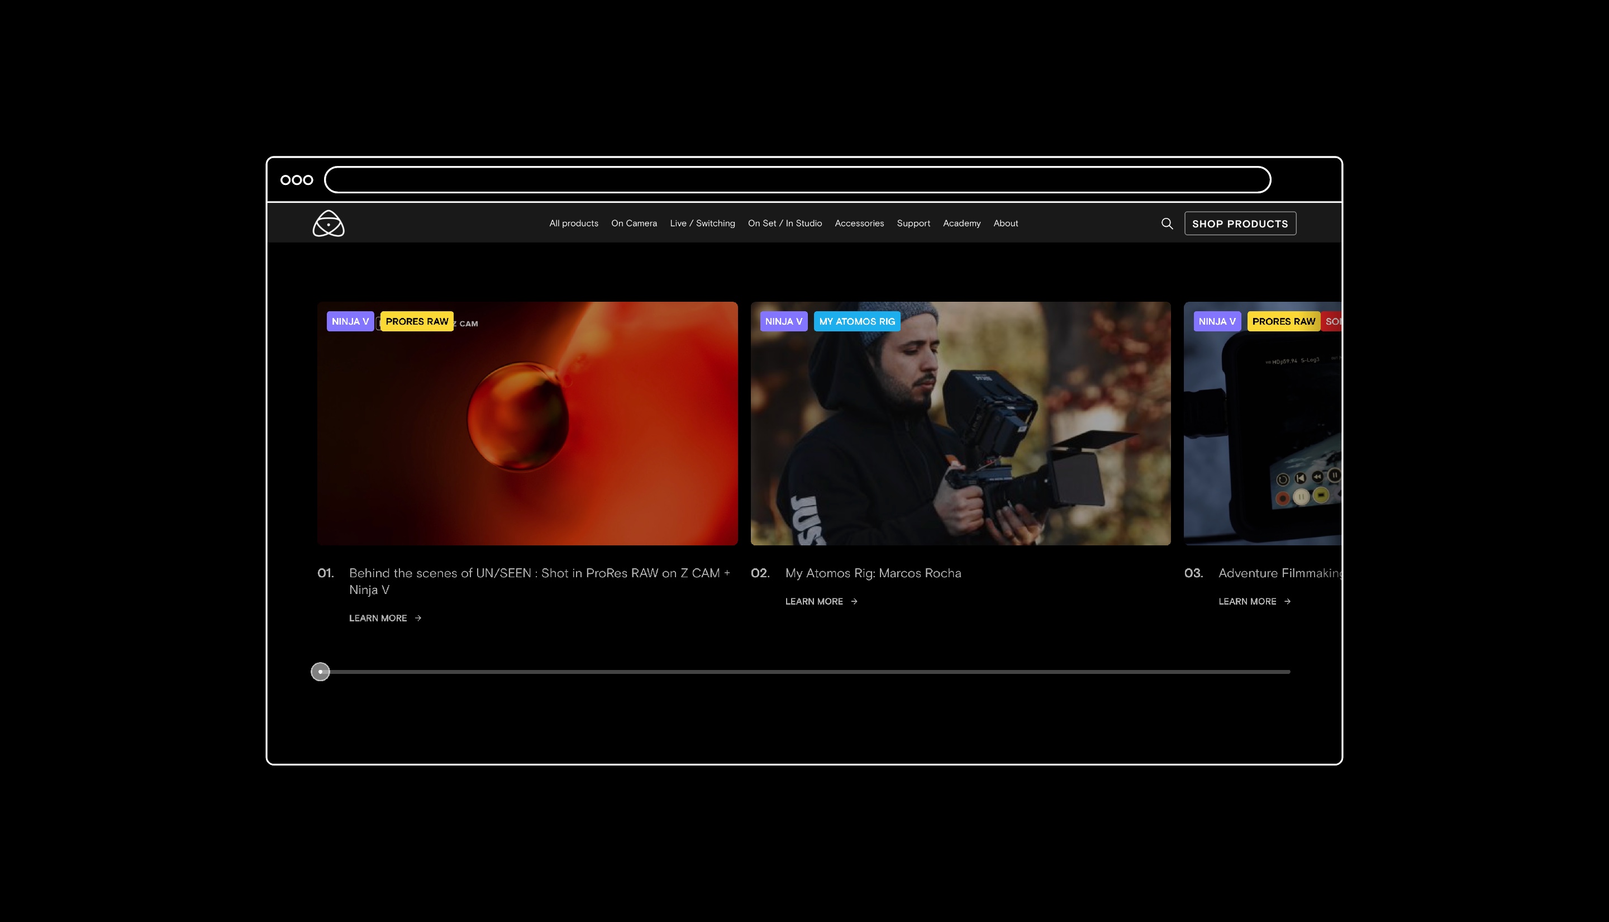Click the PRORES RAW tag on third video
This screenshot has height=922, width=1609.
click(1283, 321)
